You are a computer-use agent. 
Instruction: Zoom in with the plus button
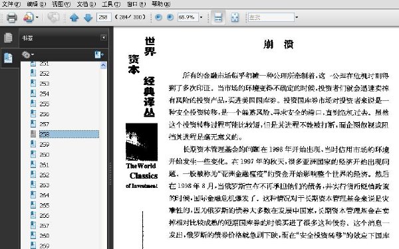(170, 17)
